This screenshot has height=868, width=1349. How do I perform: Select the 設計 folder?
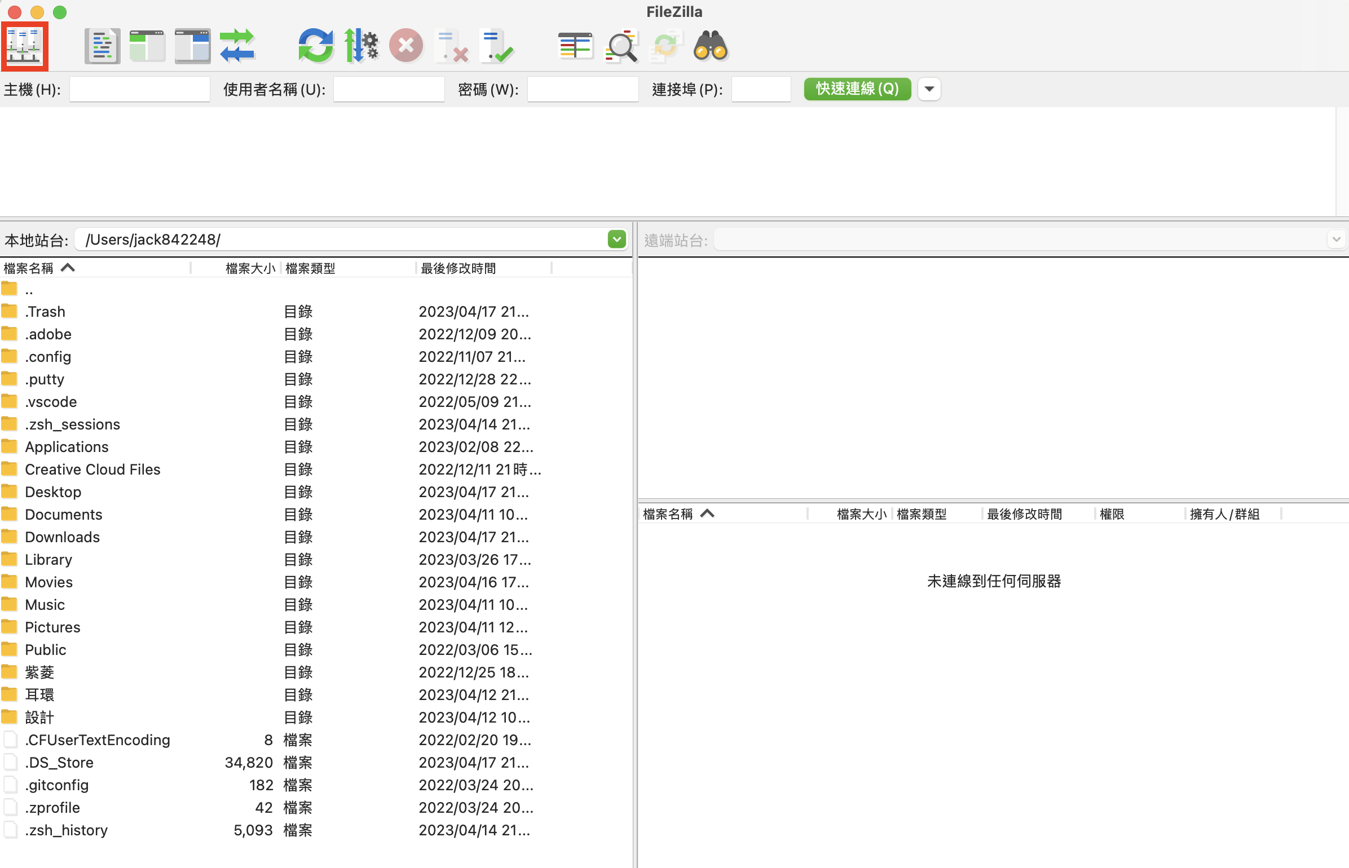316,718
